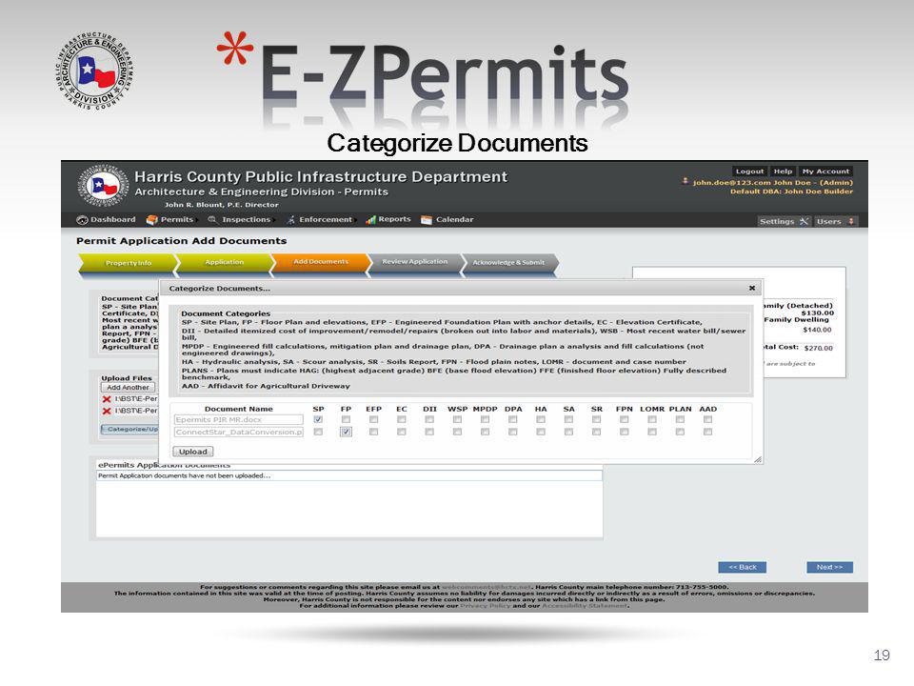
Task: Check DII for Epermits PIR MR.docx
Action: coord(429,419)
